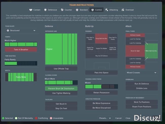Viewport: 165px width, 124px height.
Task: Toggle Be More Disciplined
Action: [x=102, y=108]
